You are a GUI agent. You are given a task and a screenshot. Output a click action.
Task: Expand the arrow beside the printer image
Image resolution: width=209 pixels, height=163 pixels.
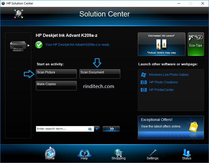[x=28, y=45]
